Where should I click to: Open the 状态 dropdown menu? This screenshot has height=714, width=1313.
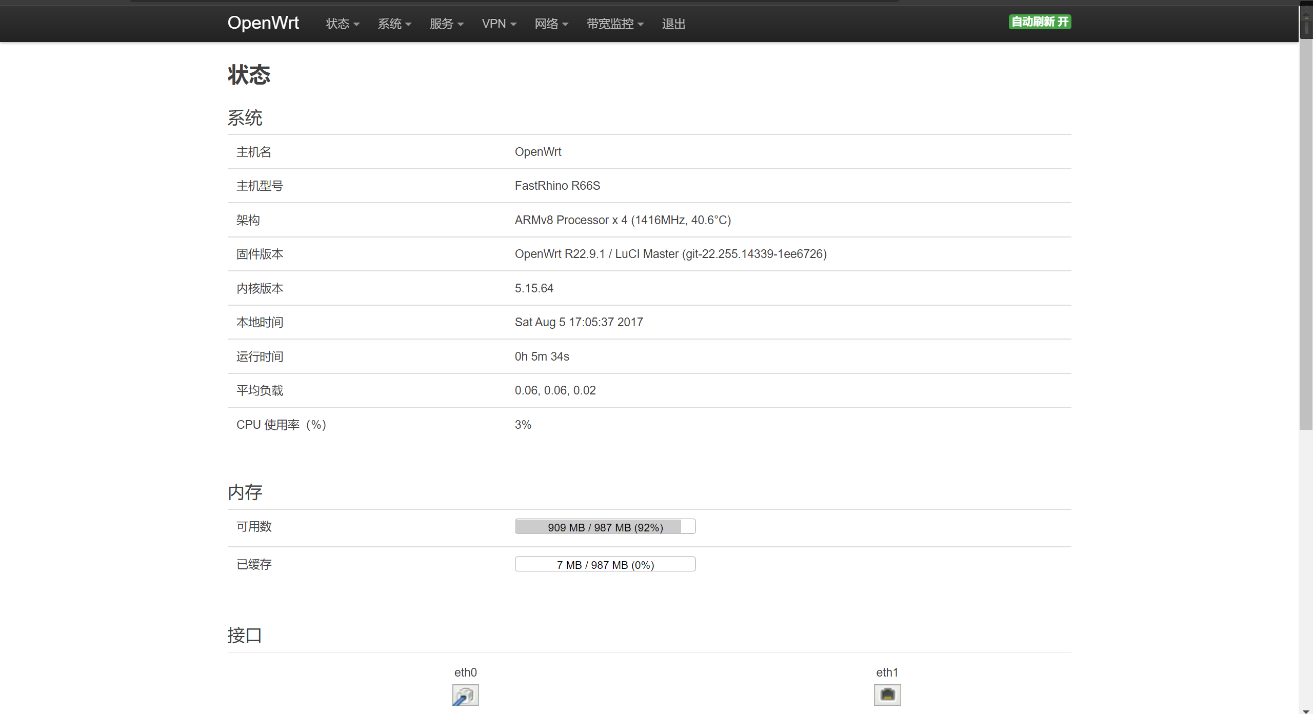(343, 24)
